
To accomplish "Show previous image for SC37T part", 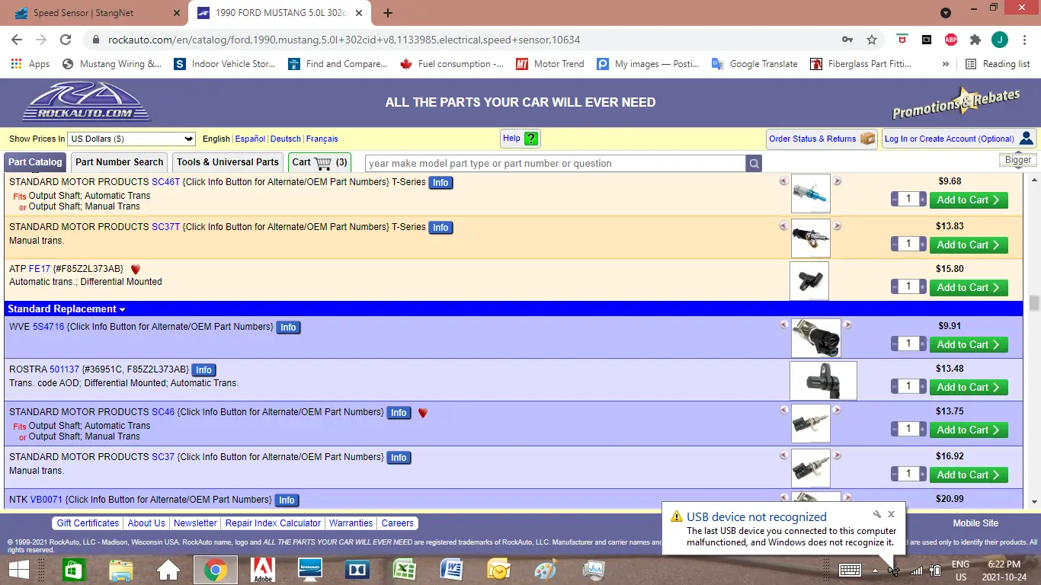I will [783, 226].
